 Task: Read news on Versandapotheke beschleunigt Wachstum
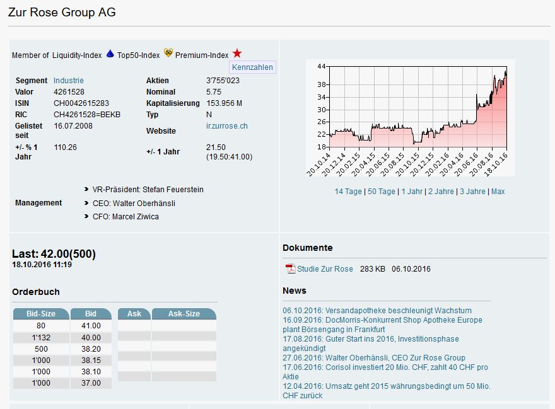point(377,311)
